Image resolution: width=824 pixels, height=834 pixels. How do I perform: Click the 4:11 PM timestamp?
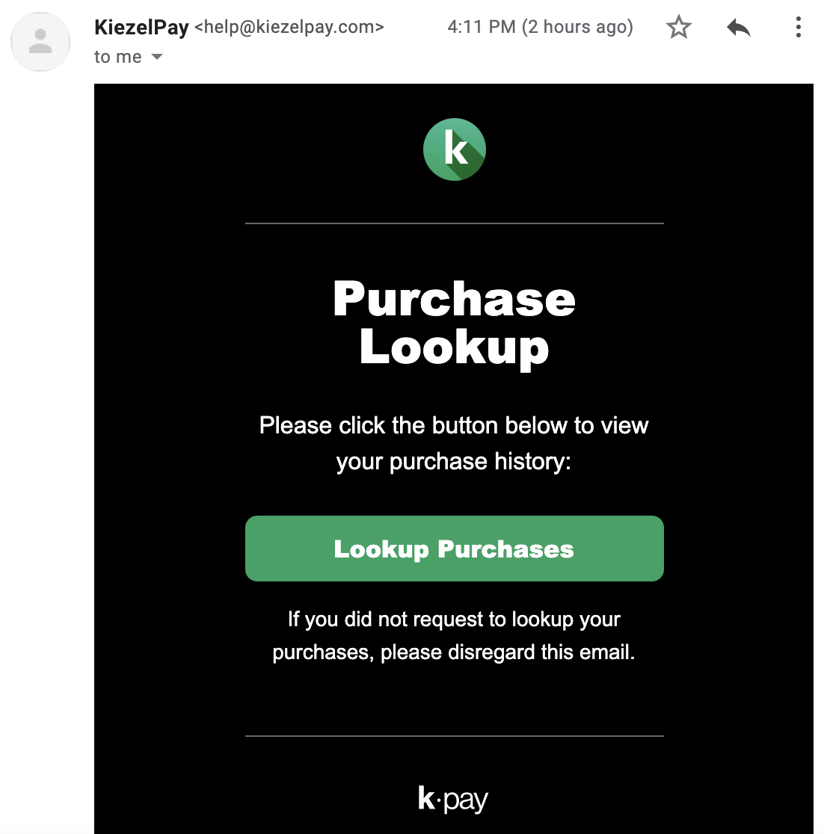[481, 28]
